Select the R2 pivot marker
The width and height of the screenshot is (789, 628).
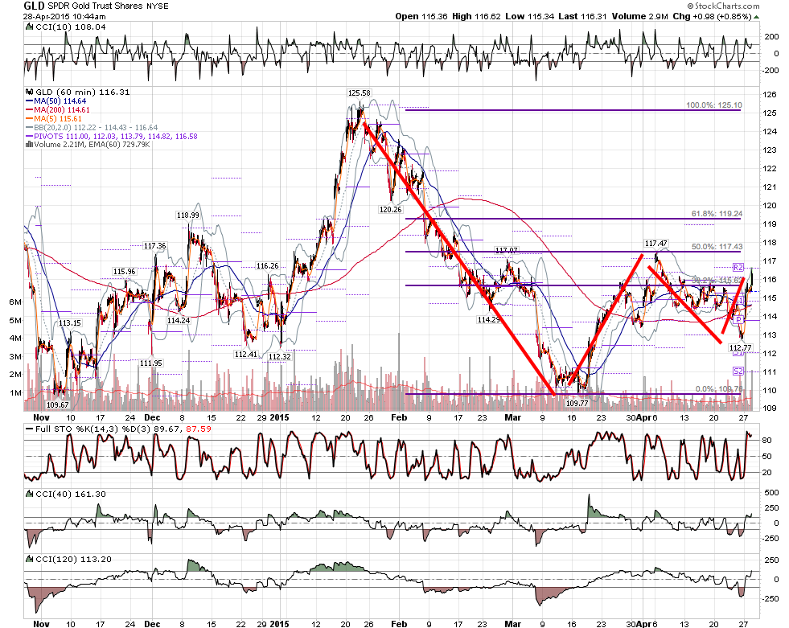coord(738,267)
